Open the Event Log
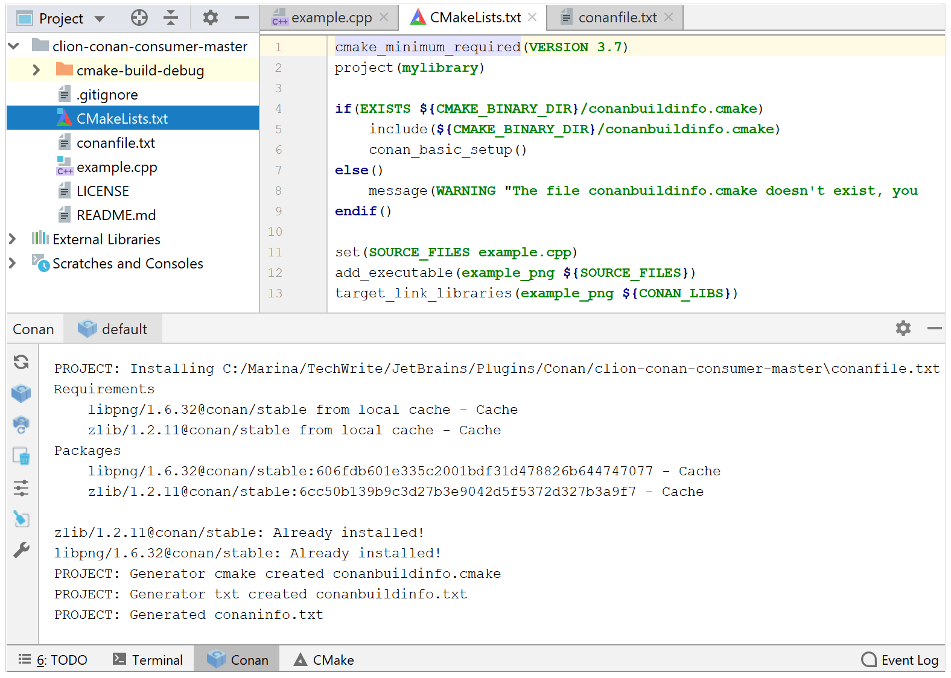 [900, 660]
